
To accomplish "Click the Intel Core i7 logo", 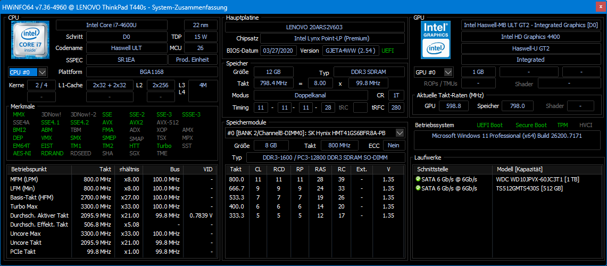I will (30, 40).
